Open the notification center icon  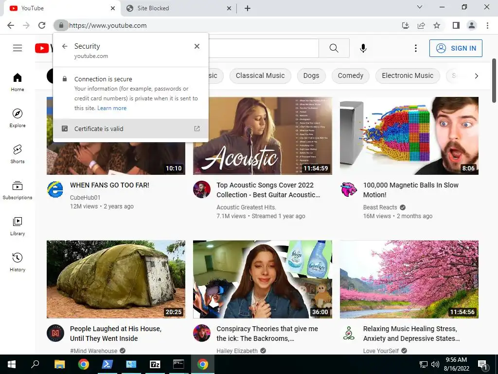(482, 364)
